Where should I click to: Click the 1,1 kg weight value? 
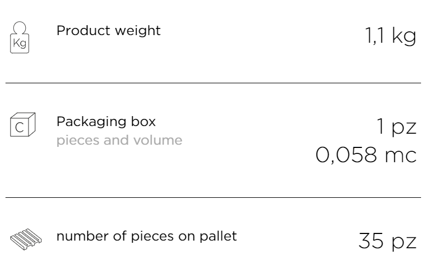[390, 36]
